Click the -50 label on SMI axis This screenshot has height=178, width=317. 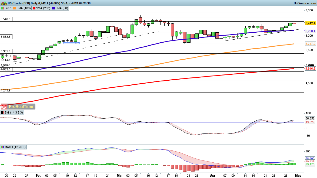(307, 136)
